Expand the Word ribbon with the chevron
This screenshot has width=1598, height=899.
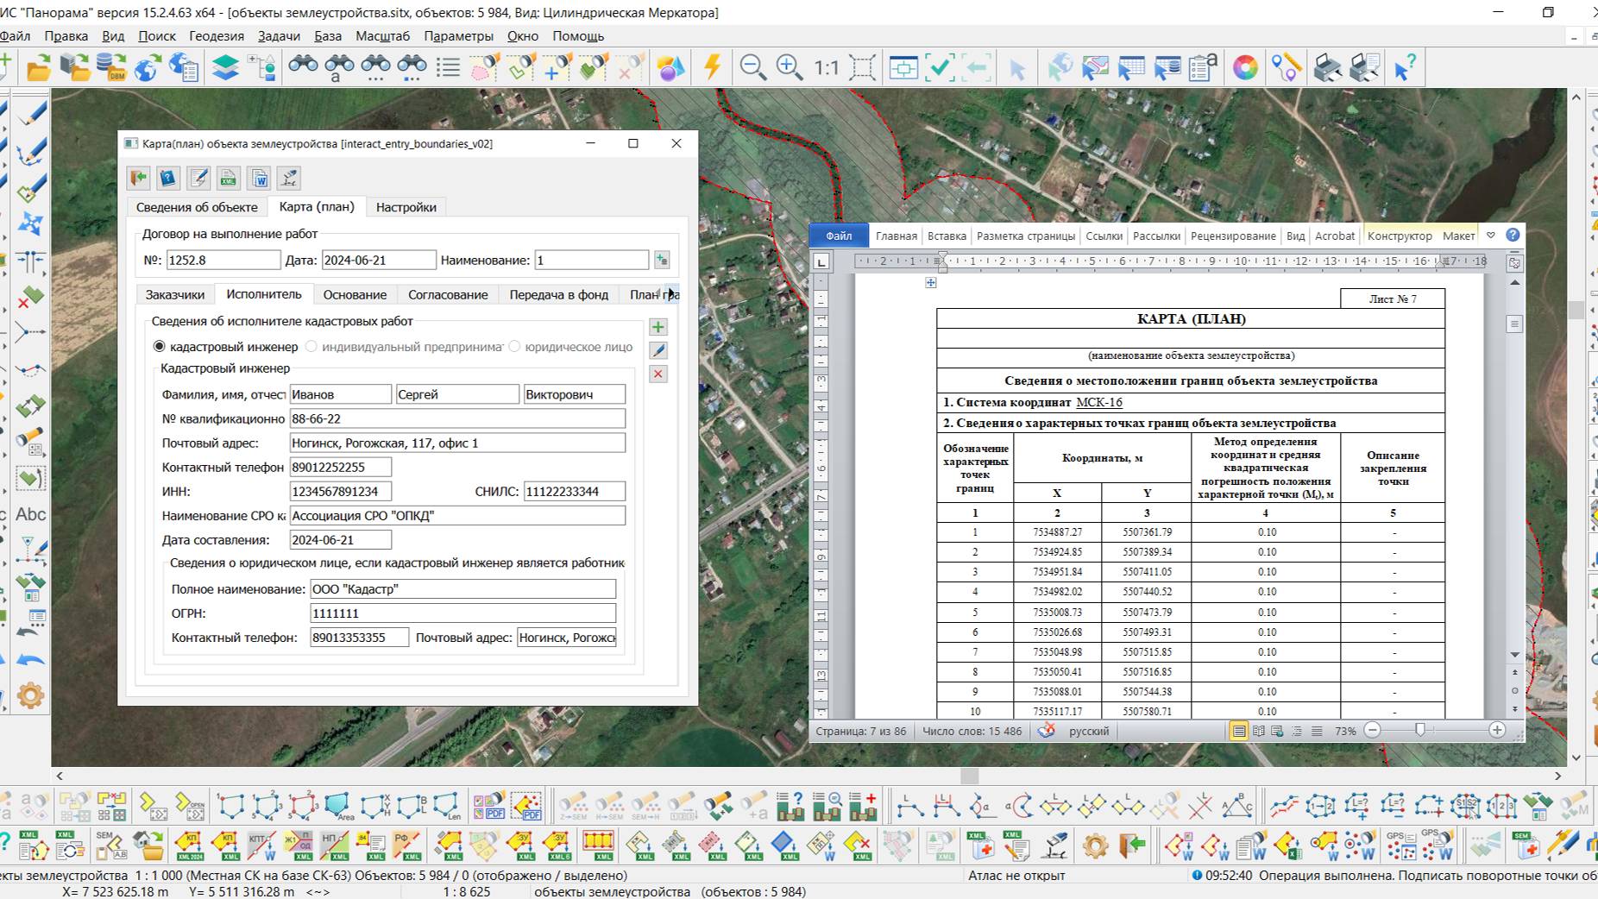1490,236
